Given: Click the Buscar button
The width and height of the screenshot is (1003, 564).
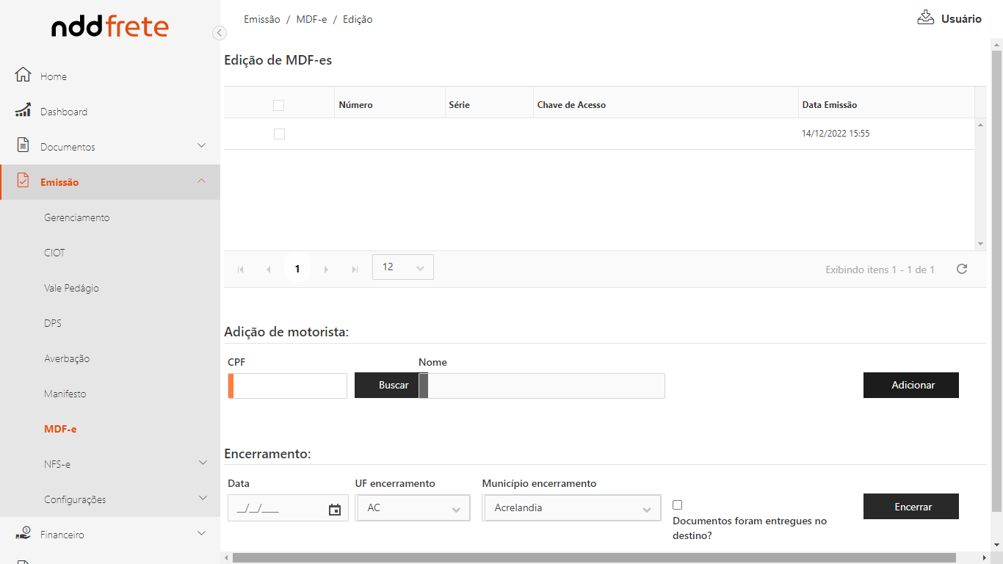Looking at the screenshot, I should (393, 386).
